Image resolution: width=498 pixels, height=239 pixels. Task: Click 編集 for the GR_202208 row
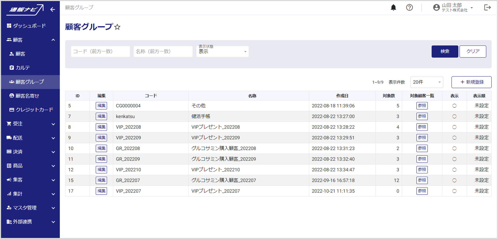101,148
